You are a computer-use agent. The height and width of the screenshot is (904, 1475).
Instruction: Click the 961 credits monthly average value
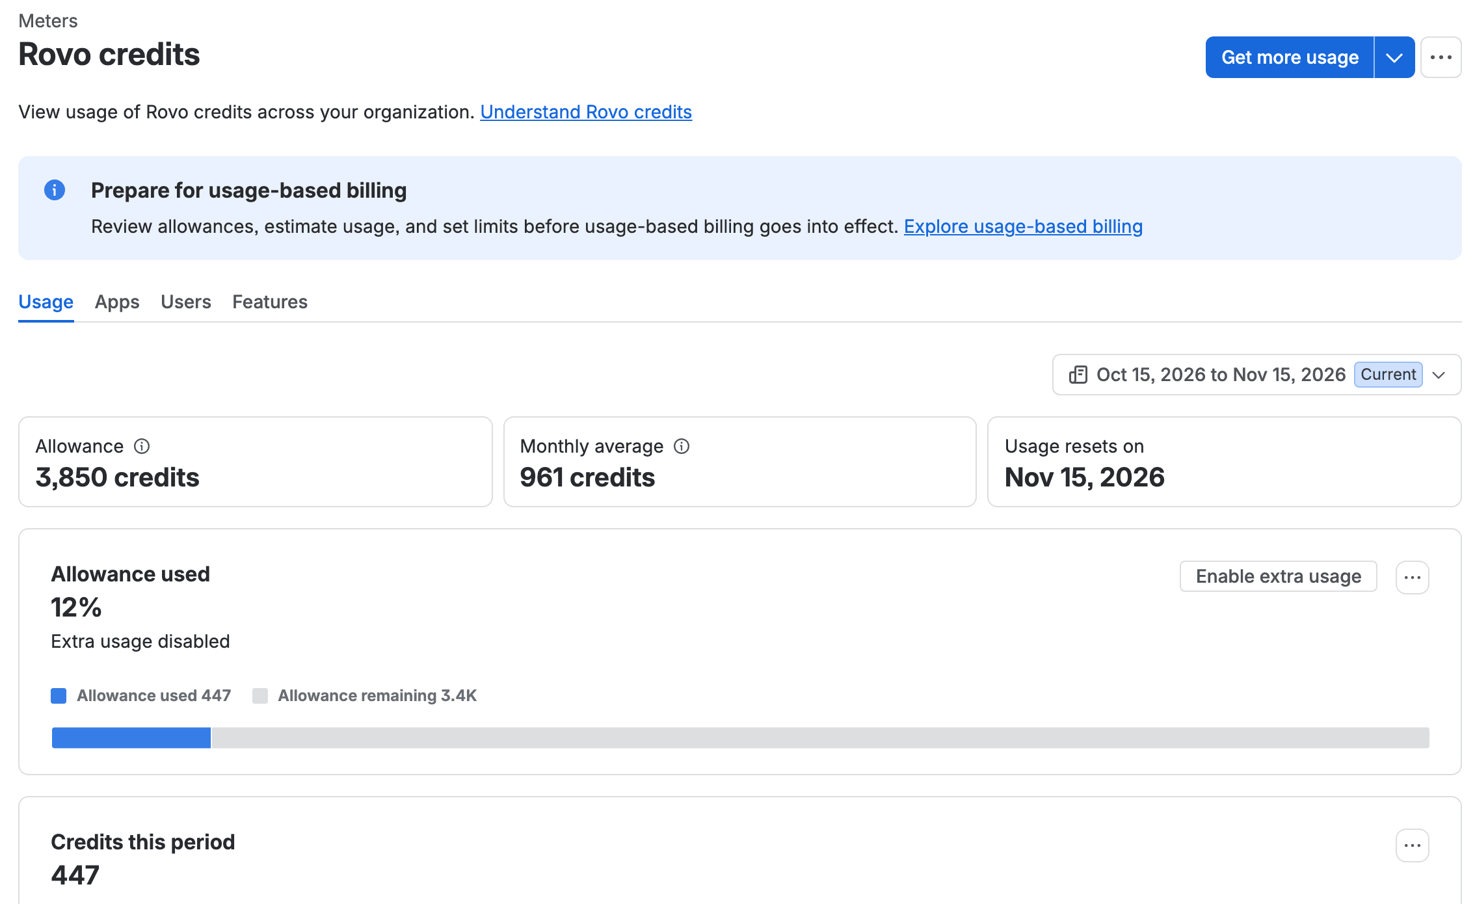[588, 477]
